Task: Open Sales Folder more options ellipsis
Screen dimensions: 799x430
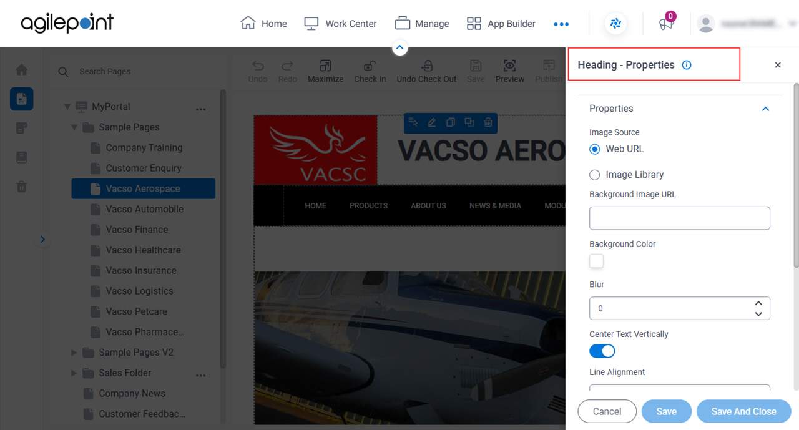Action: click(200, 376)
